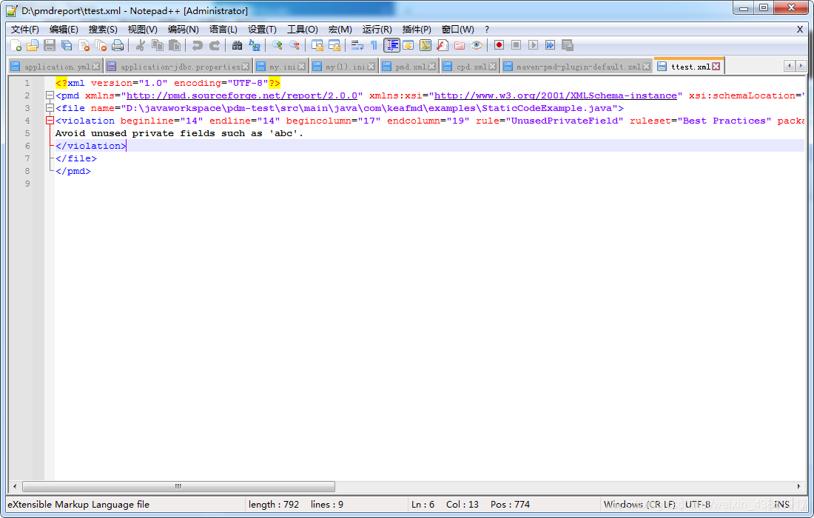Viewport: 814px width, 518px height.
Task: Select the Save All icon
Action: point(67,45)
